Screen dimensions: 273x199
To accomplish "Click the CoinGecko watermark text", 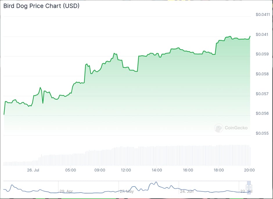I will tap(236, 128).
